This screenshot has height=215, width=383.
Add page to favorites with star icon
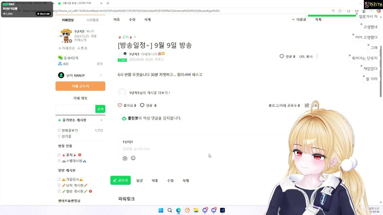tap(340, 11)
